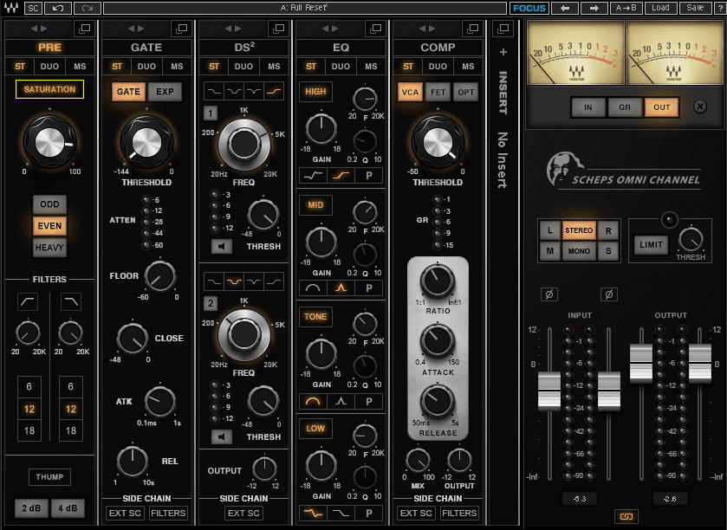Toggle the high-pass filter icon in PRE filters
The image size is (727, 530).
tap(28, 301)
